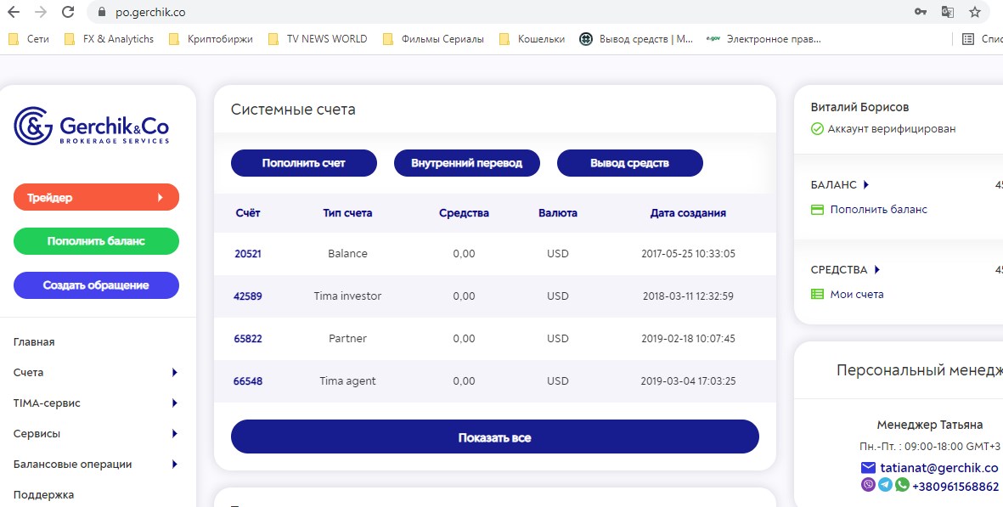
Task: Open the Viber contact icon
Action: pyautogui.click(x=868, y=485)
